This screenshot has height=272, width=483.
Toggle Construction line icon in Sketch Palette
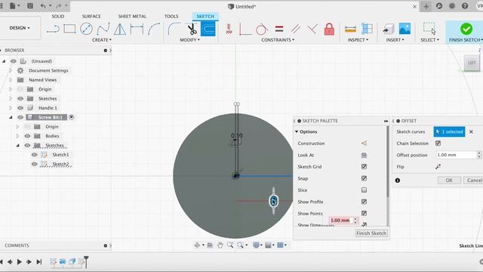click(364, 144)
